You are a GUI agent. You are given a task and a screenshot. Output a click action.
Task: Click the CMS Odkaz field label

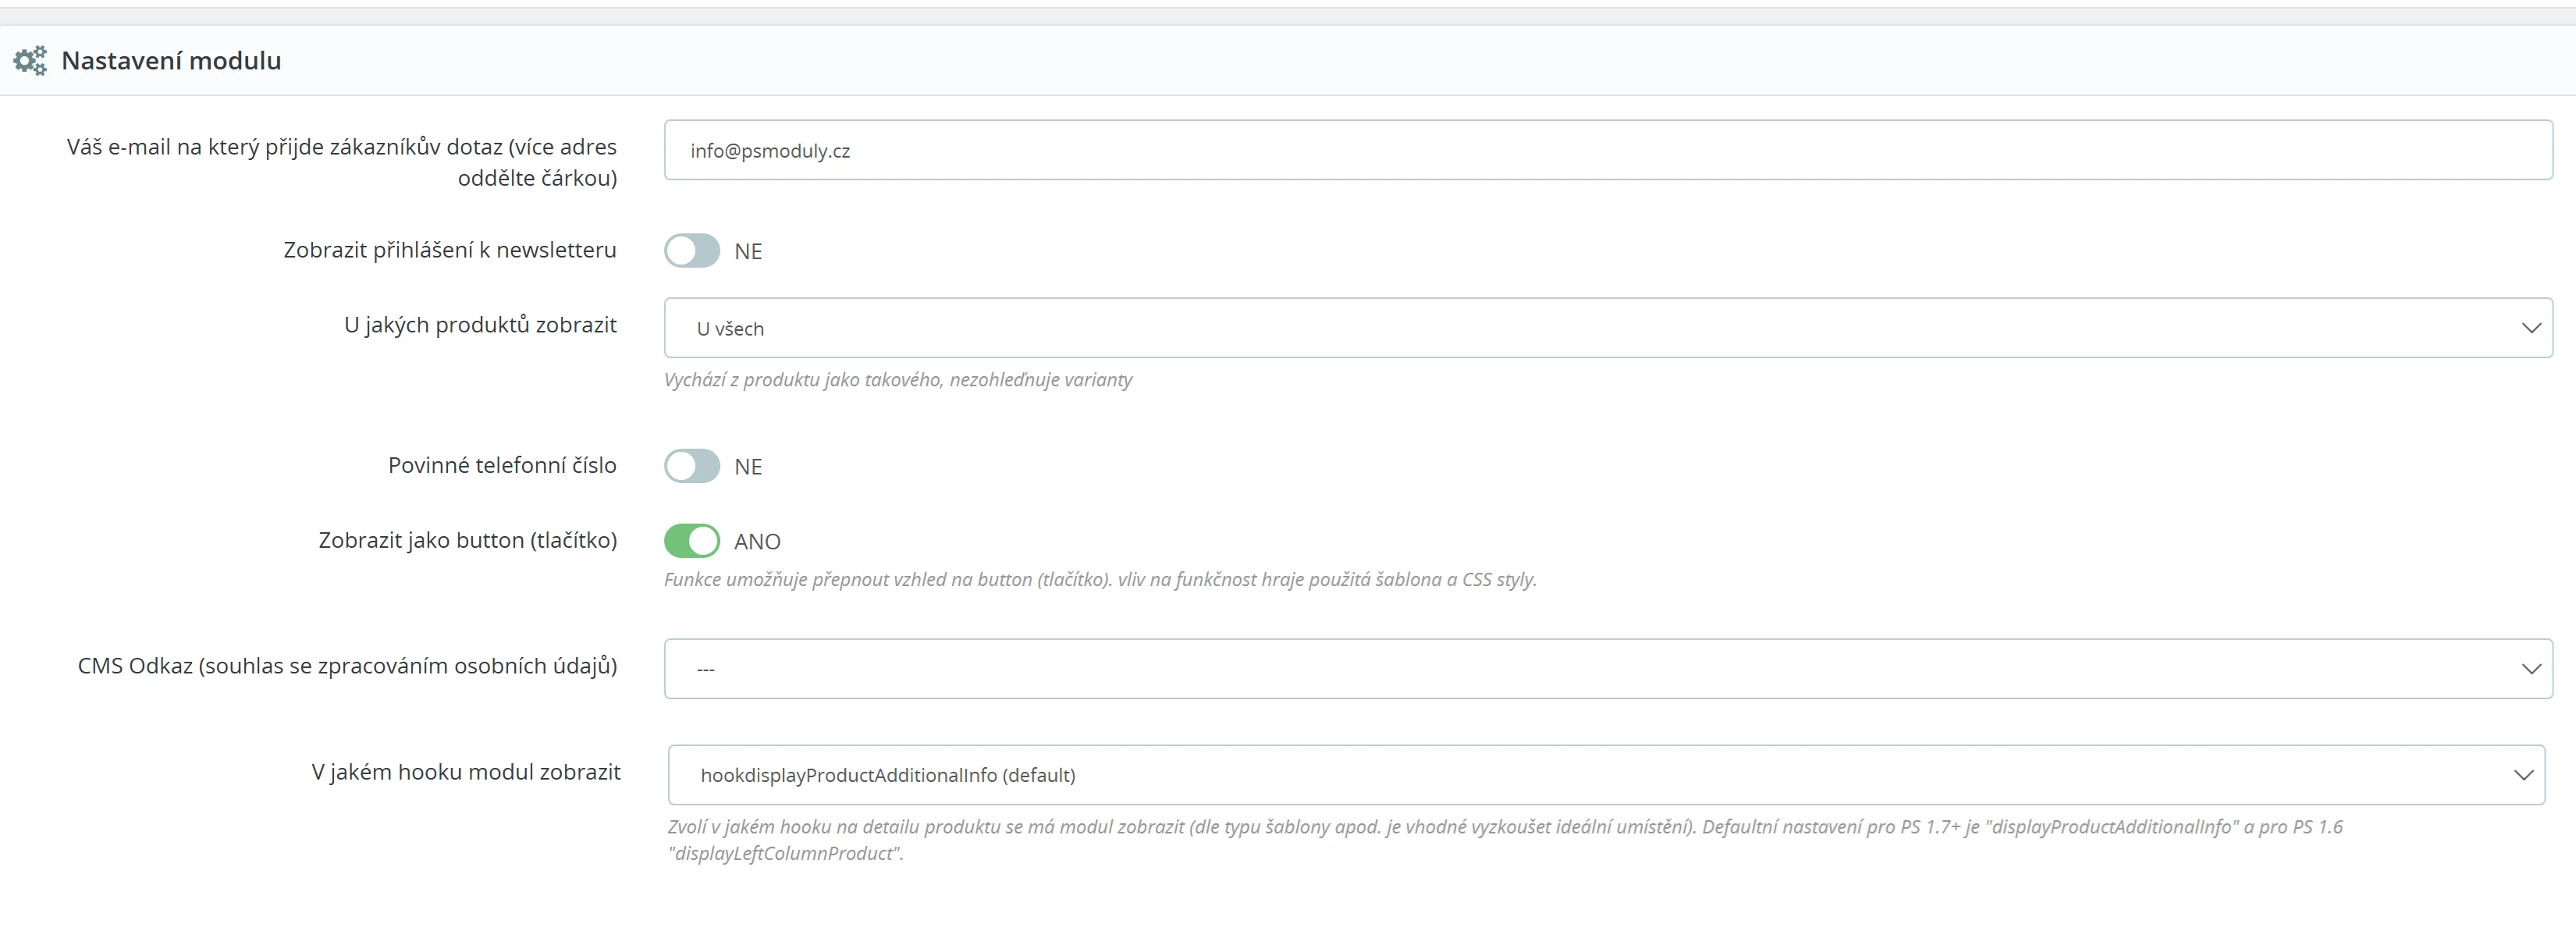tap(347, 666)
